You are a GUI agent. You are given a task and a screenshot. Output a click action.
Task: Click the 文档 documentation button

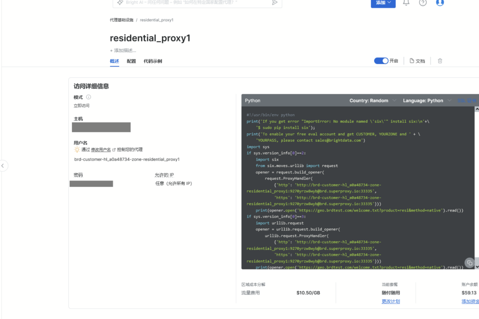tap(417, 61)
